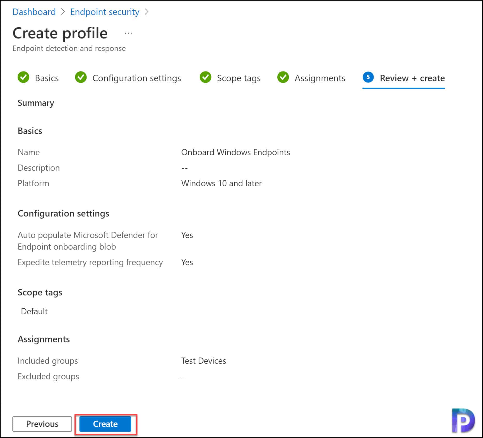
Task: Click the 'Default' scope tag entry
Action: point(34,311)
